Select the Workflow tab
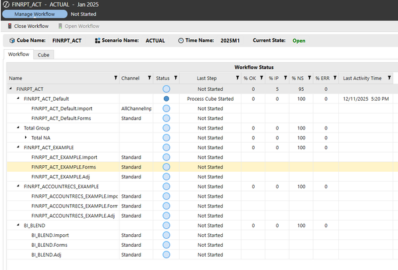Viewport: 398px width, 270px height. pos(19,55)
